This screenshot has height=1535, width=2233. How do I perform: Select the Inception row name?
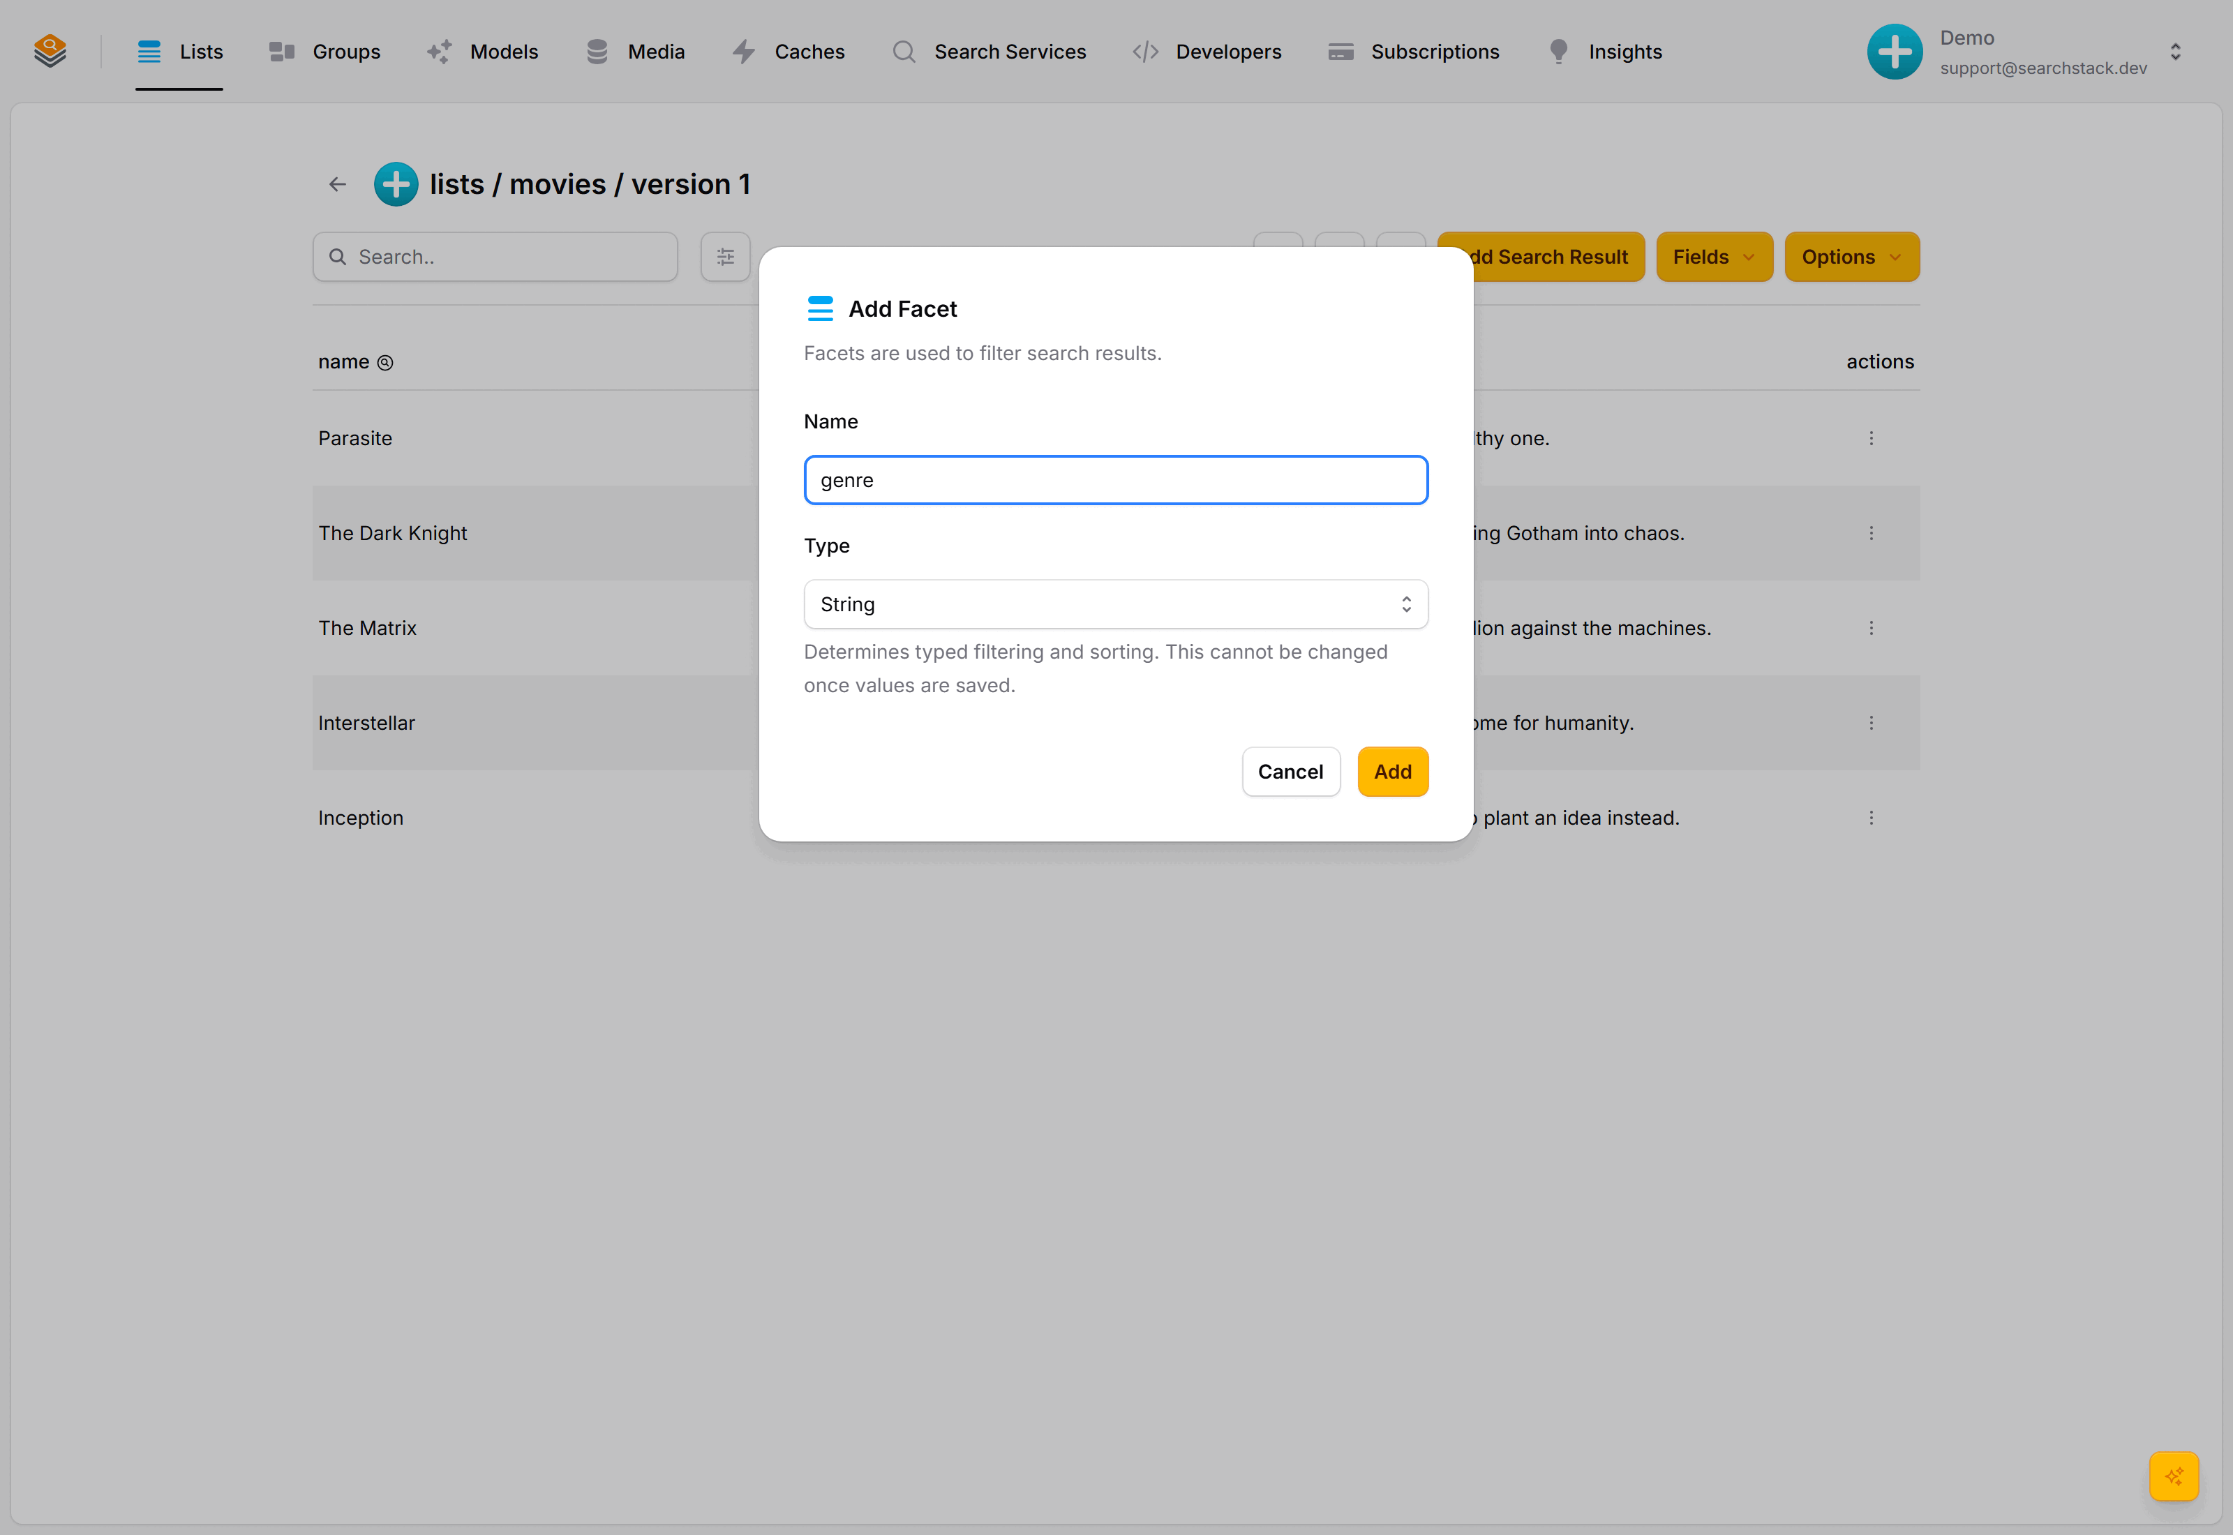point(361,818)
